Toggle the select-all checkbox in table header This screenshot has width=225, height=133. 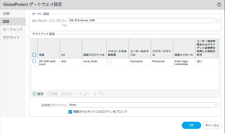pyautogui.click(x=34, y=55)
